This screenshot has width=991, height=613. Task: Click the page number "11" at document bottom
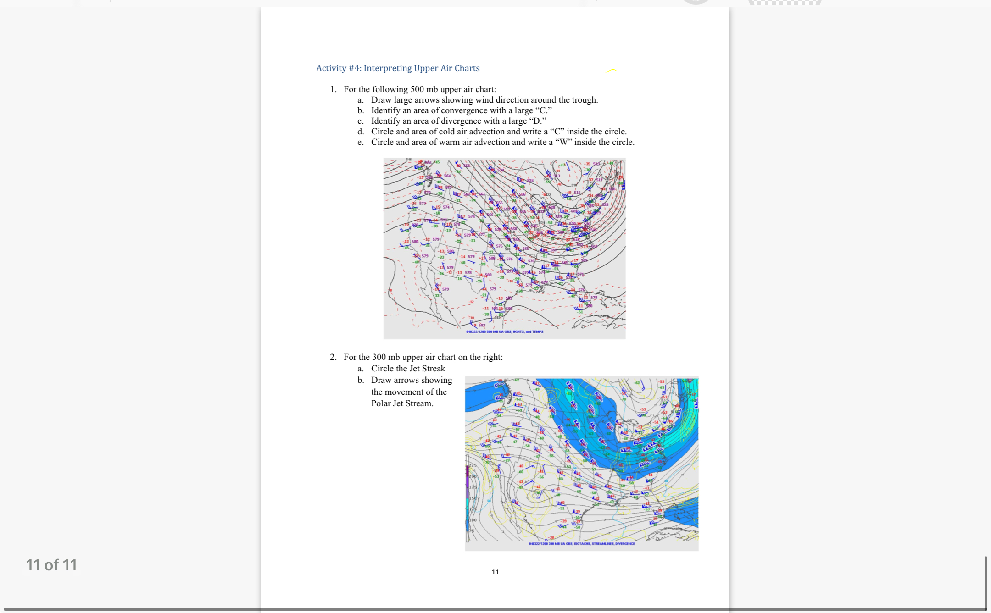click(495, 572)
